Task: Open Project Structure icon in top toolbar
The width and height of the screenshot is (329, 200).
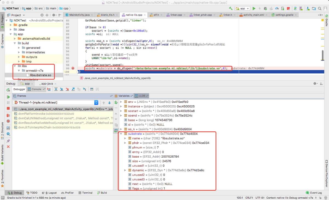Action: [314, 8]
